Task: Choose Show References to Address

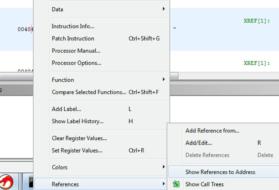Action: click(x=223, y=172)
